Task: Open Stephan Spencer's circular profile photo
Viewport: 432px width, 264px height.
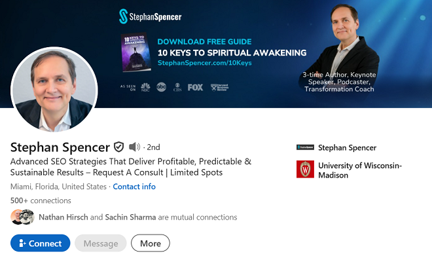Action: (x=54, y=89)
